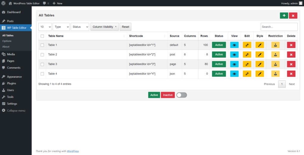Expand the Column Visibility dropdown
Screen dimensions: 304x155
click(x=105, y=27)
